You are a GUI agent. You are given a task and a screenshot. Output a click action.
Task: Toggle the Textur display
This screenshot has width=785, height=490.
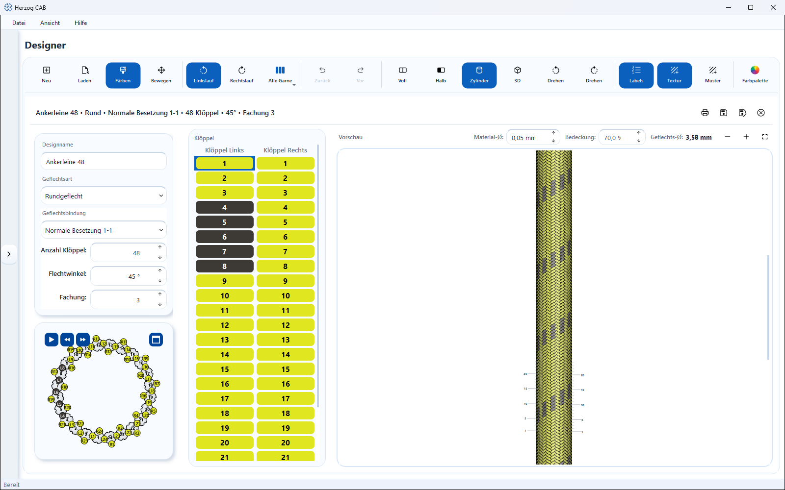click(x=675, y=75)
